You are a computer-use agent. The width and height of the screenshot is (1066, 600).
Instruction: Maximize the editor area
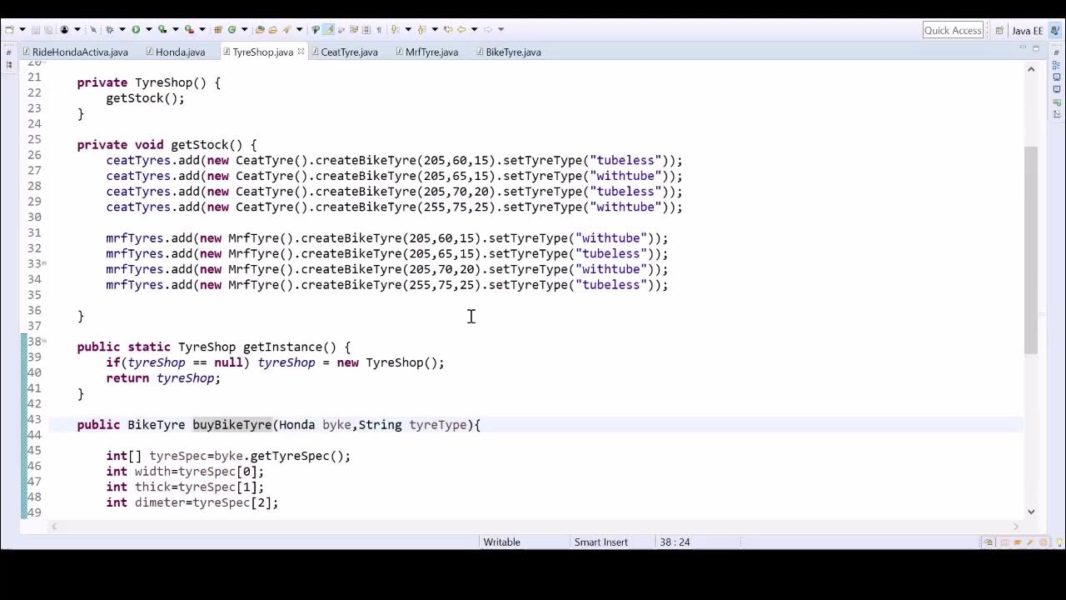coord(1035,48)
